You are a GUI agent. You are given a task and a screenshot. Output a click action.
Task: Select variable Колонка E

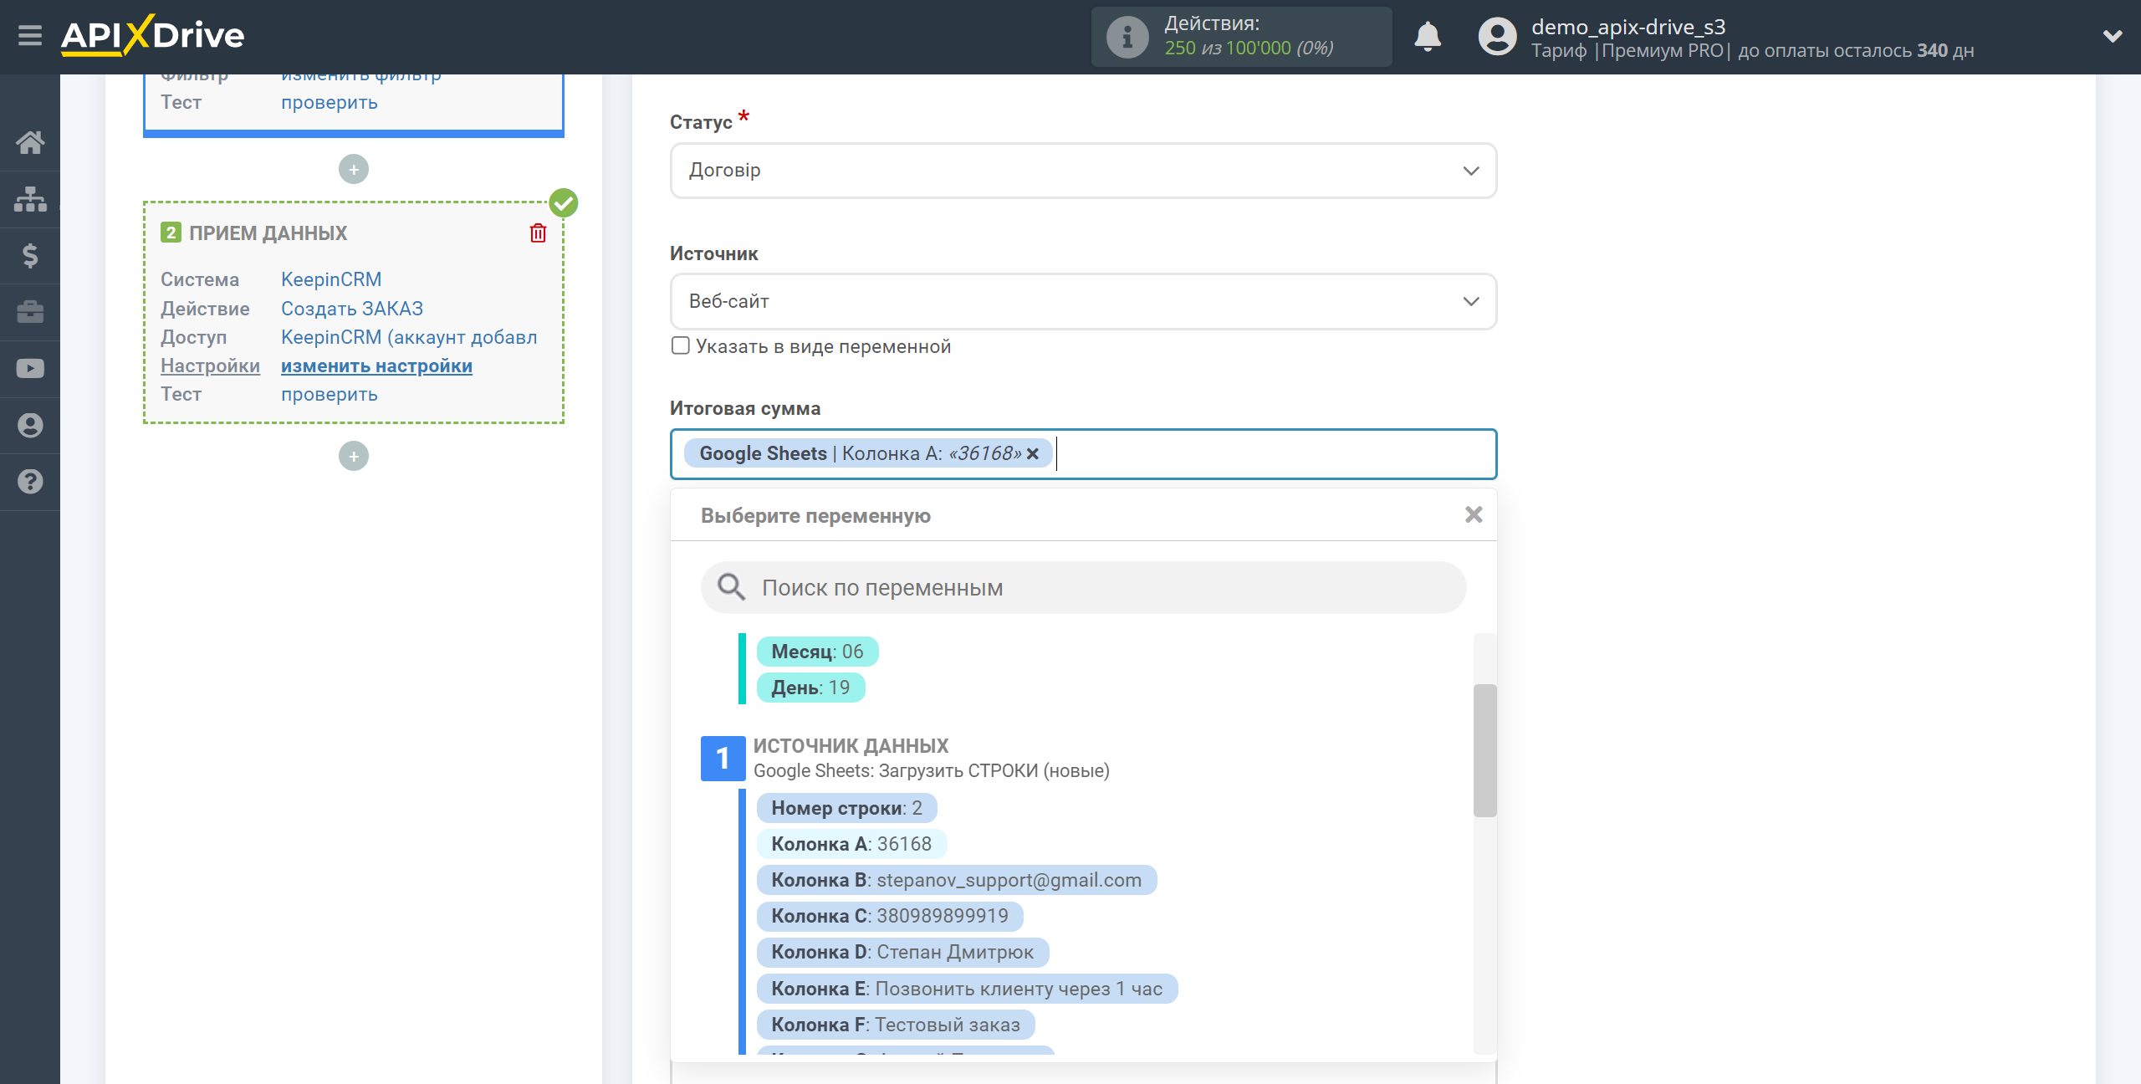(967, 989)
